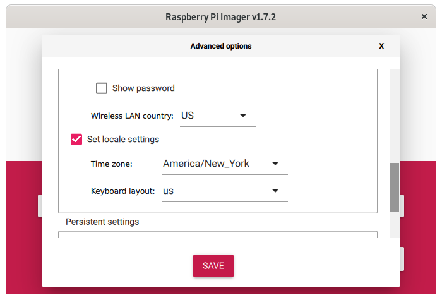Screen dimensions: 442x300
Task: Click the Set locale settings label
Action: point(123,140)
